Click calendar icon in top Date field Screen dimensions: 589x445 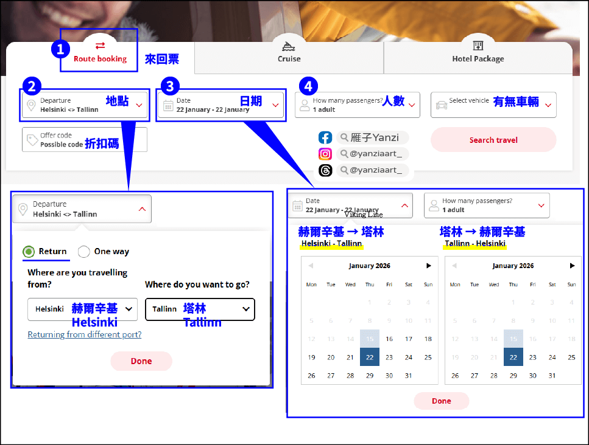168,106
